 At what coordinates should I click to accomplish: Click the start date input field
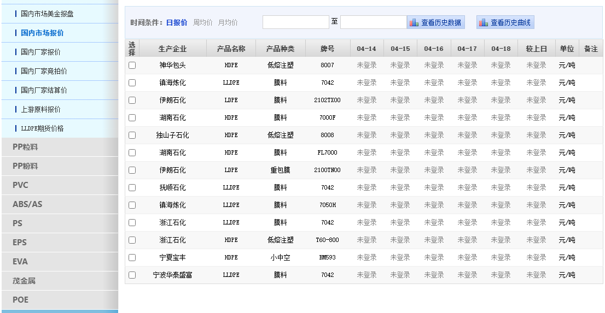295,22
